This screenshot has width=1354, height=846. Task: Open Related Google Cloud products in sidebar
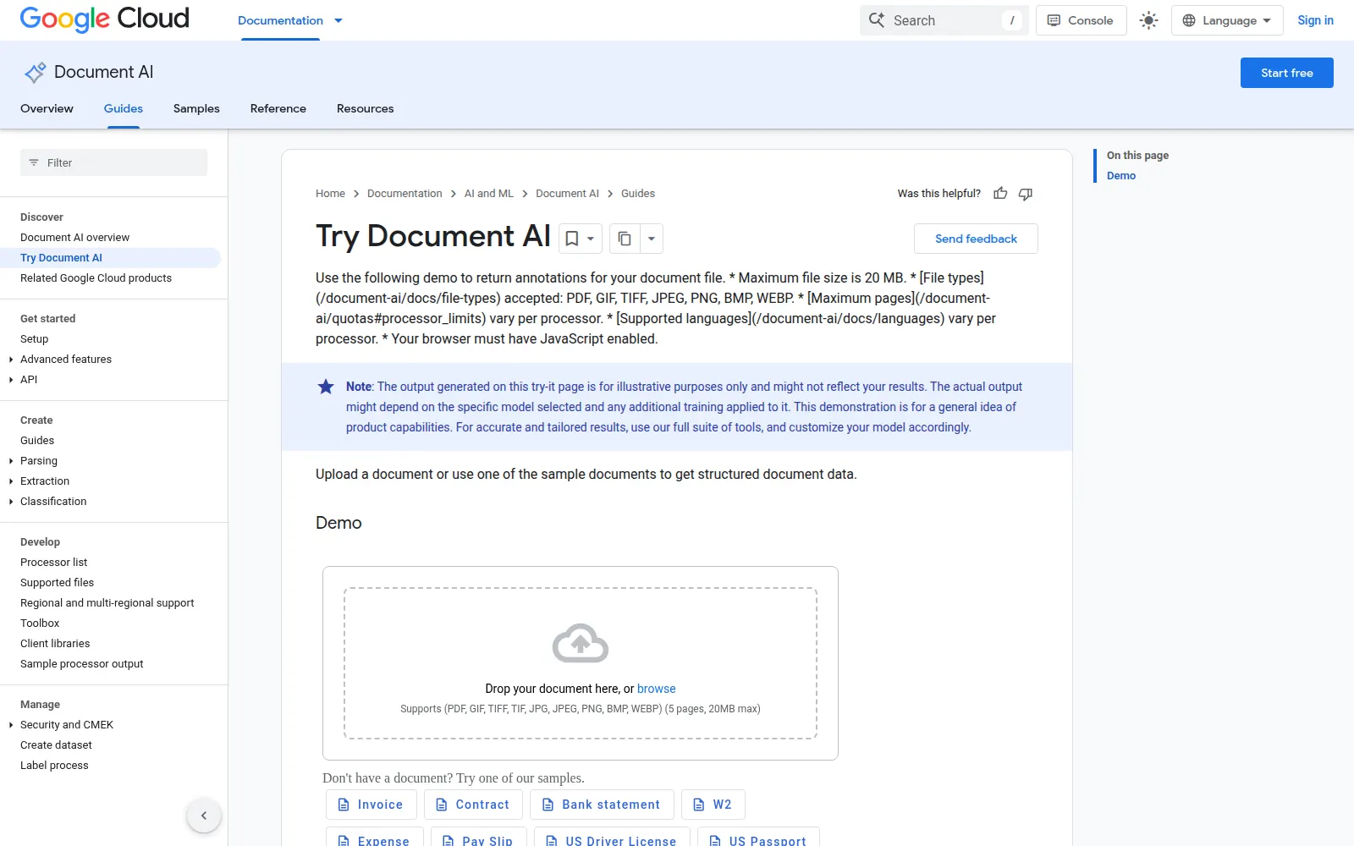pos(96,278)
